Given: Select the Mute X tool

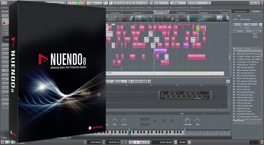Looking at the screenshot, I should [x=129, y=3].
